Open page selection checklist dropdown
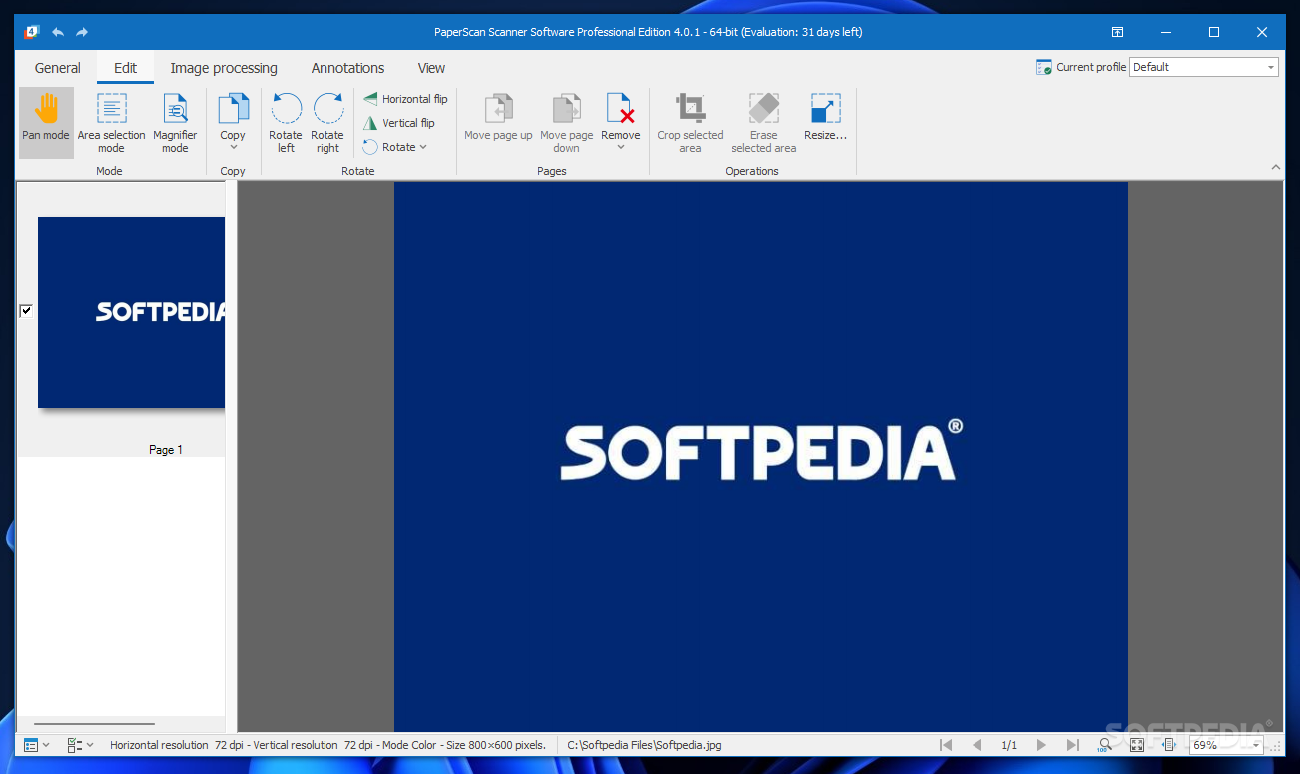This screenshot has width=1300, height=774. 81,745
